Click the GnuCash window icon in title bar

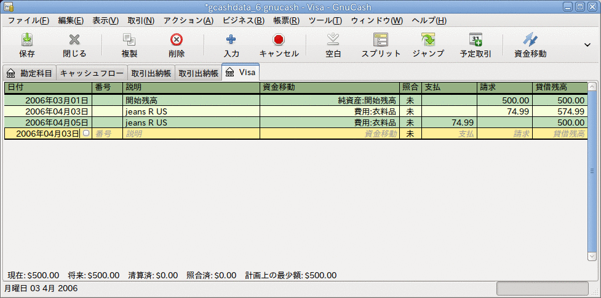point(8,7)
